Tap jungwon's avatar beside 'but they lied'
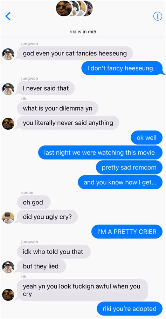Image resolution: width=166 pixels, height=319 pixels. [8, 267]
